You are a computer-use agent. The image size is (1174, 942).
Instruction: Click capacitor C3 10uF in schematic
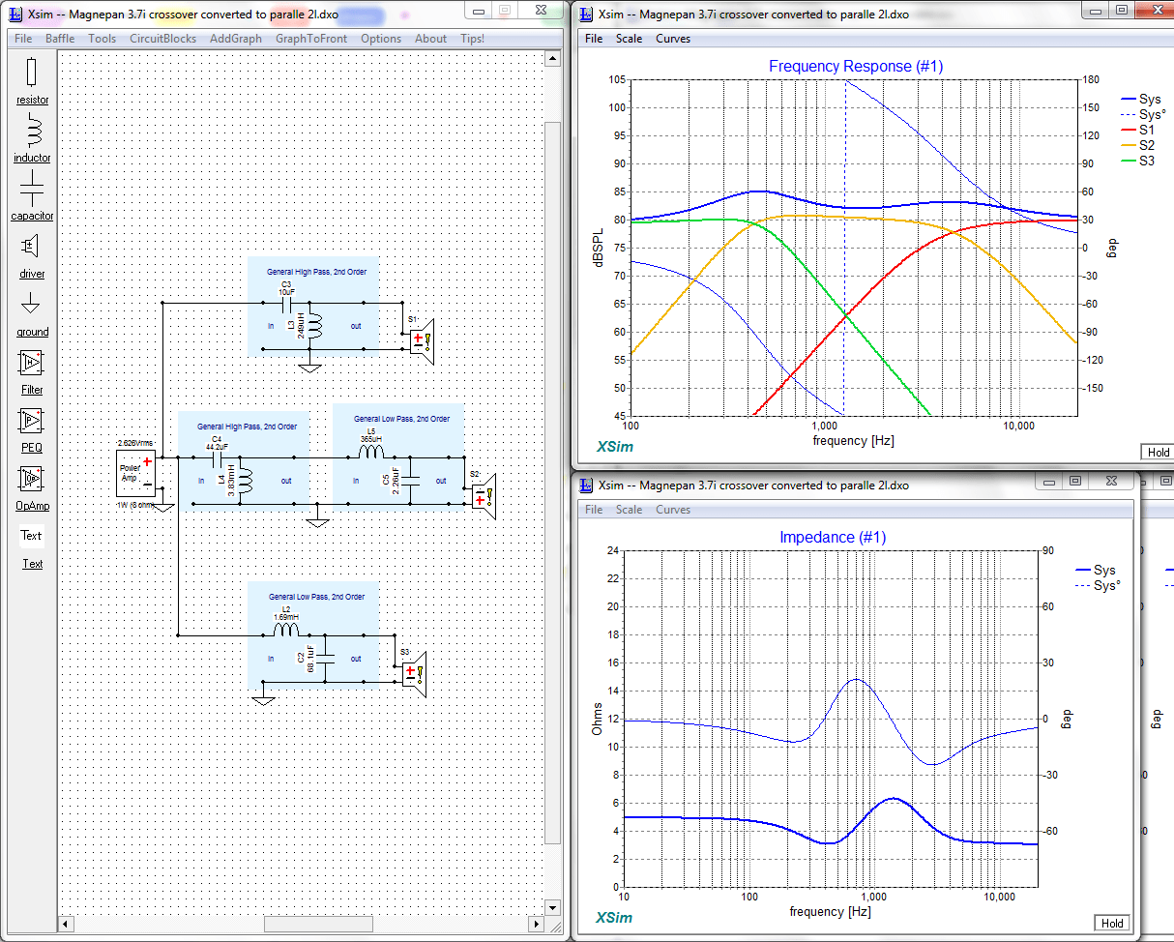(284, 304)
